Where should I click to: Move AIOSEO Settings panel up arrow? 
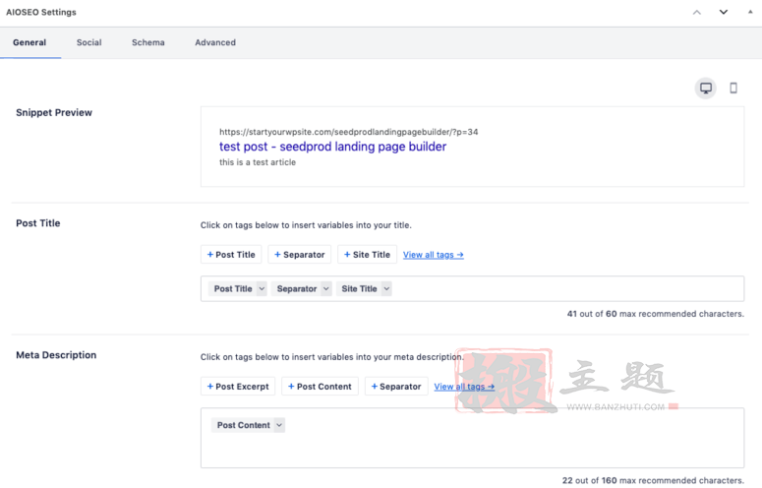pyautogui.click(x=697, y=12)
